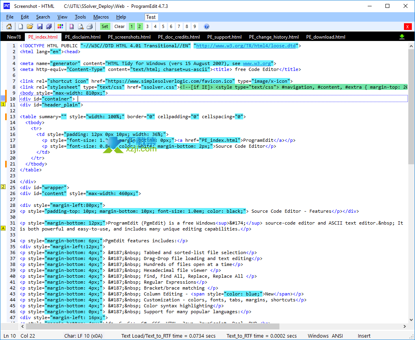Viewport: 415px width, 340px height.
Task: Select the PE_index.html tab
Action: click(43, 37)
